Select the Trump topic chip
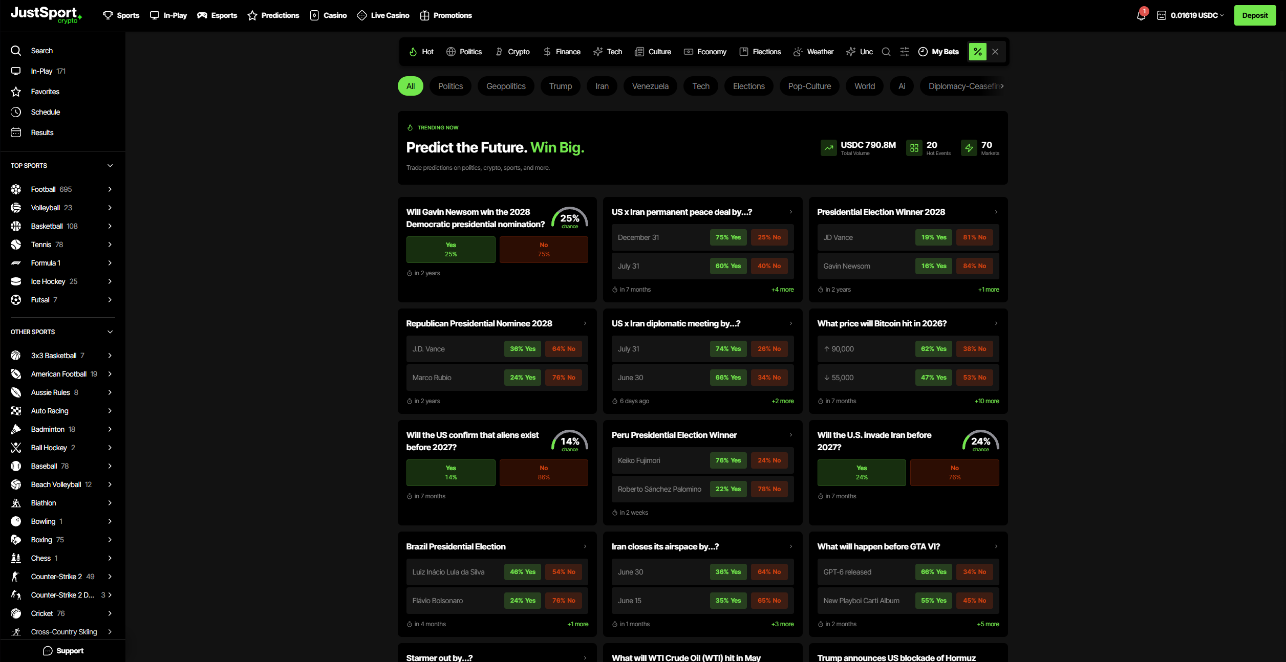The image size is (1286, 662). pyautogui.click(x=561, y=86)
